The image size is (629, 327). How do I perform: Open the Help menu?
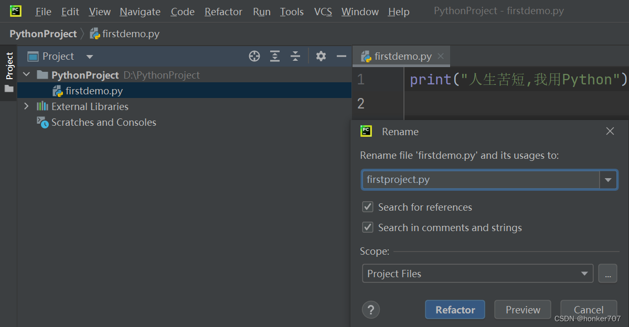pos(399,12)
